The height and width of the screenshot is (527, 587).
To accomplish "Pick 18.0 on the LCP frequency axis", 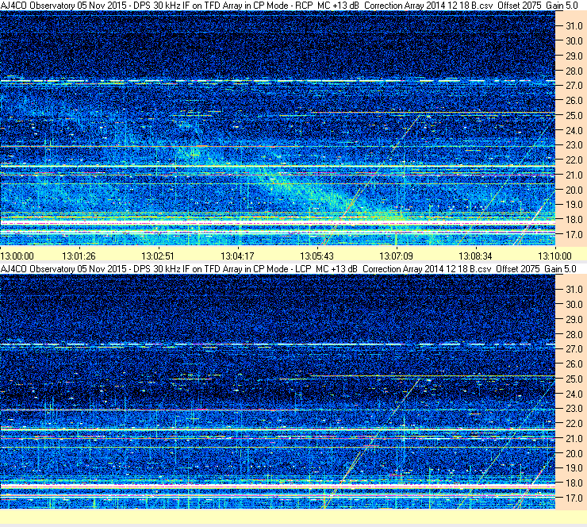I will pyautogui.click(x=574, y=483).
